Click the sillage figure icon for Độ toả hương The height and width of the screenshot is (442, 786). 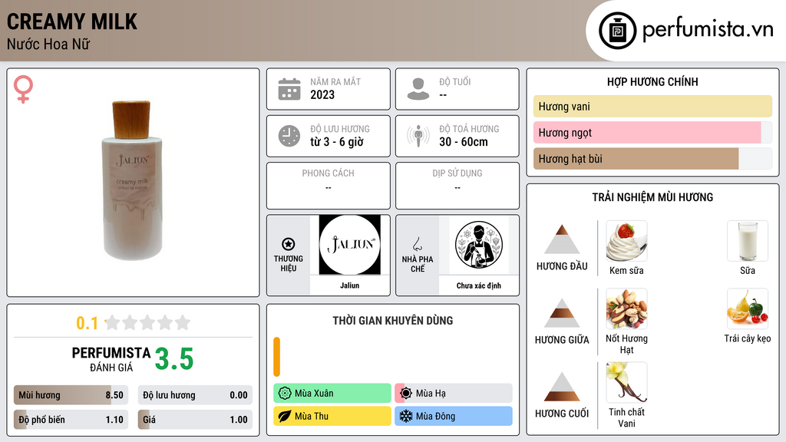[418, 136]
